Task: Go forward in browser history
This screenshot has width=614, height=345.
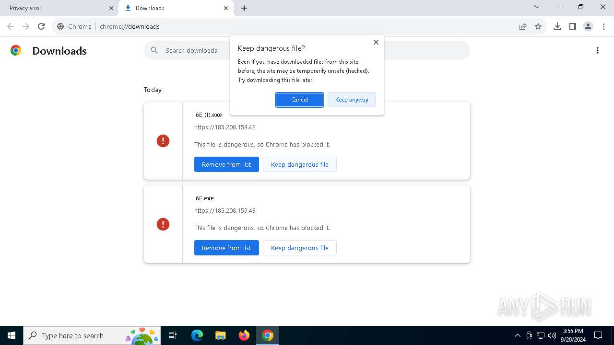Action: pos(26,26)
